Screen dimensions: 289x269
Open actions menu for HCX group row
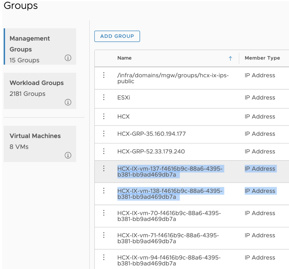click(x=104, y=116)
